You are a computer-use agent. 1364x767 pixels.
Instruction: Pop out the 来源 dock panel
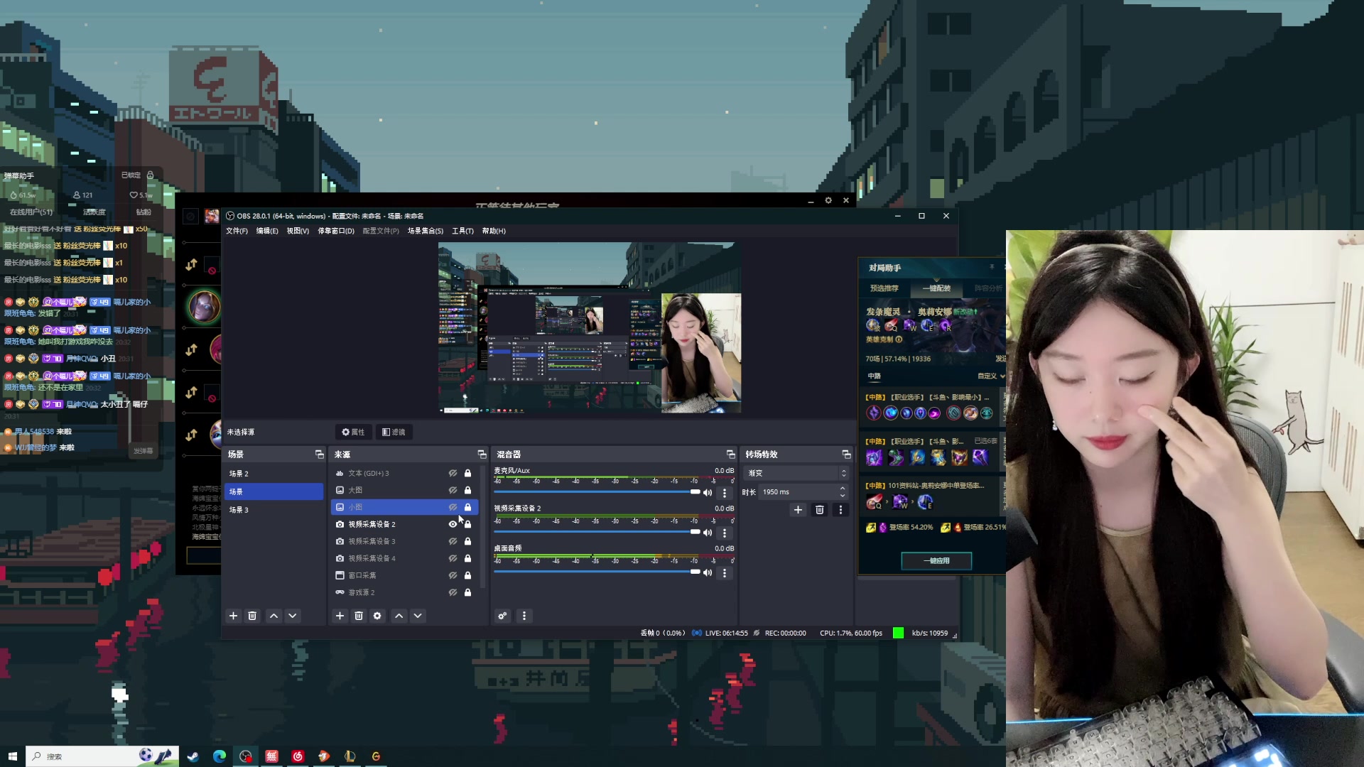[x=482, y=455]
